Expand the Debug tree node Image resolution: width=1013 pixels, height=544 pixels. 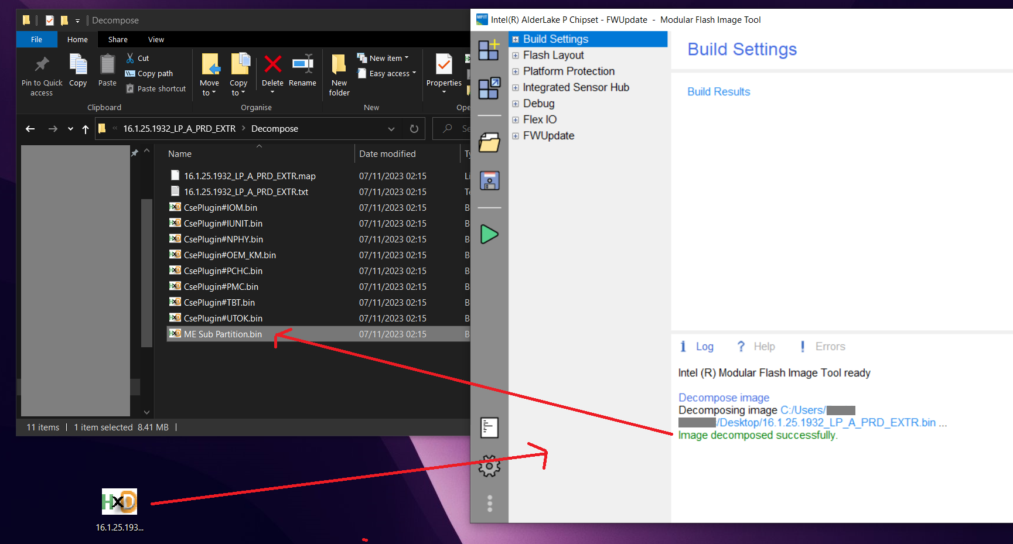(516, 104)
